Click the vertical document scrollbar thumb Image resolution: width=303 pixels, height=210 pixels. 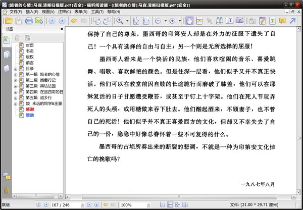coord(298,138)
